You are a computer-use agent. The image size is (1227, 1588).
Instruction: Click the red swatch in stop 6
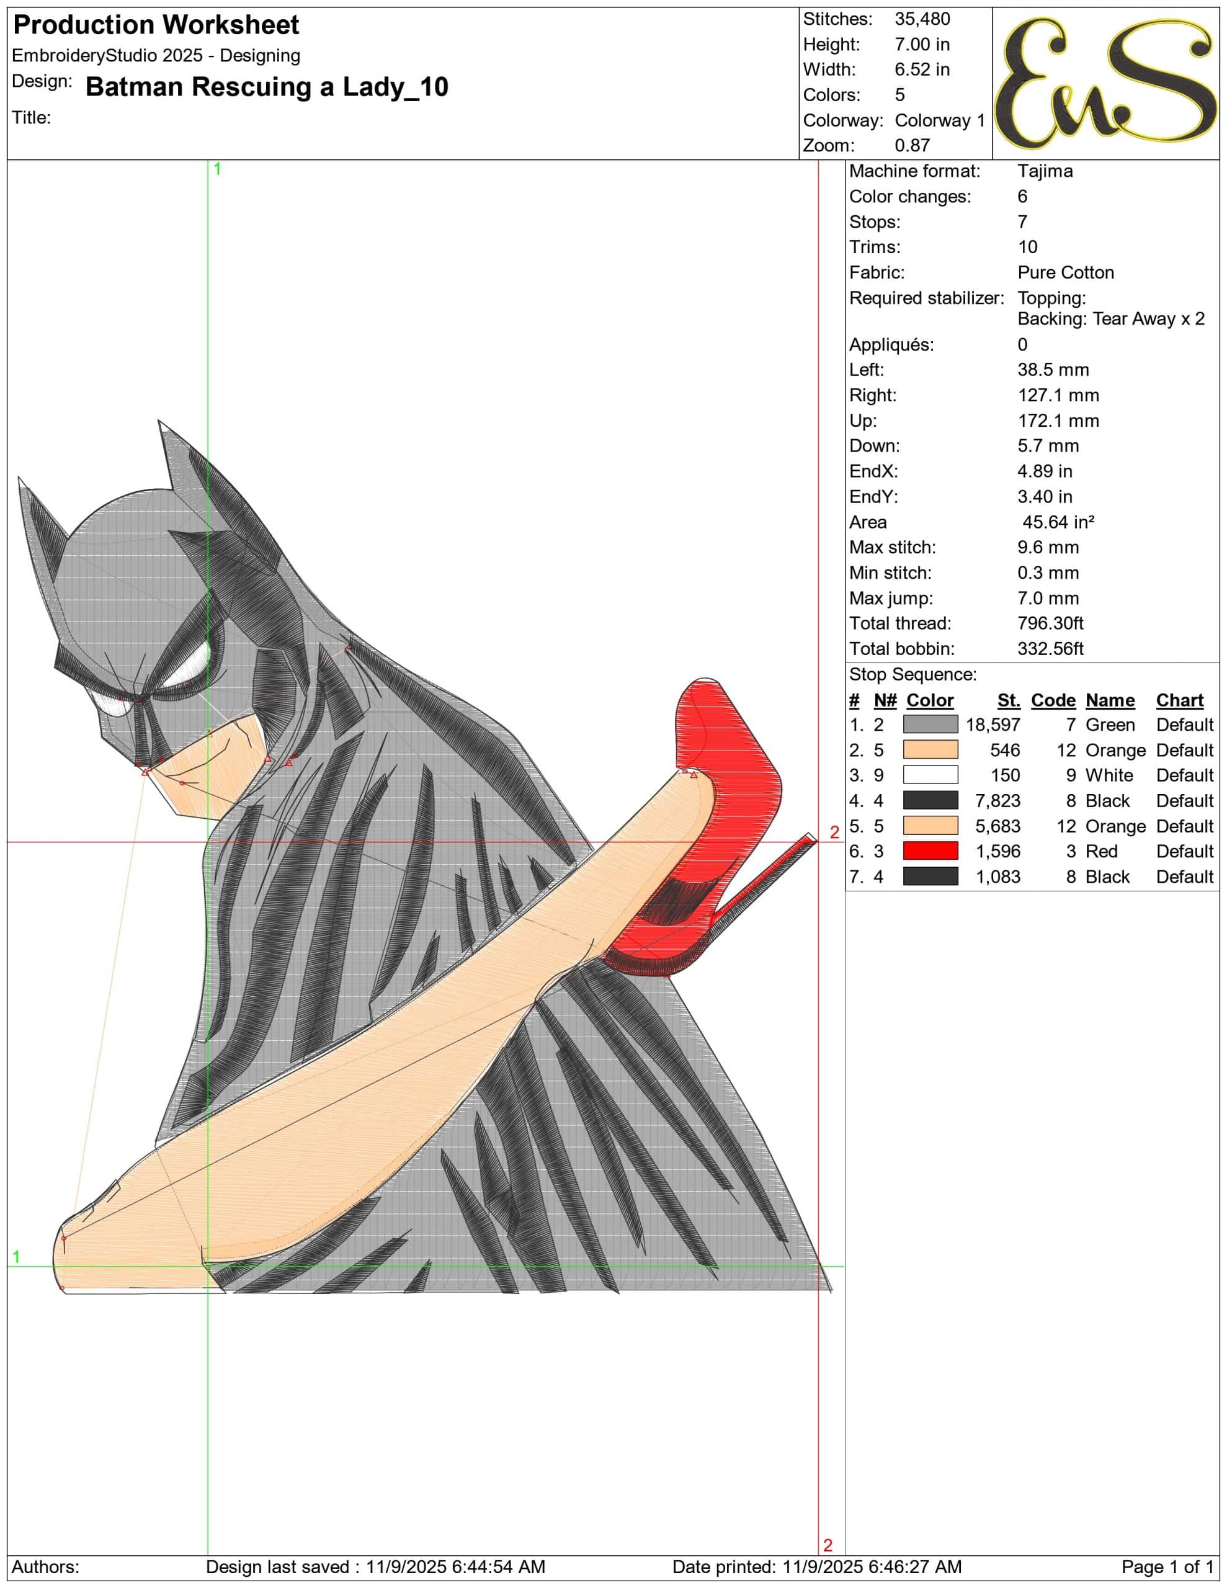(x=930, y=850)
